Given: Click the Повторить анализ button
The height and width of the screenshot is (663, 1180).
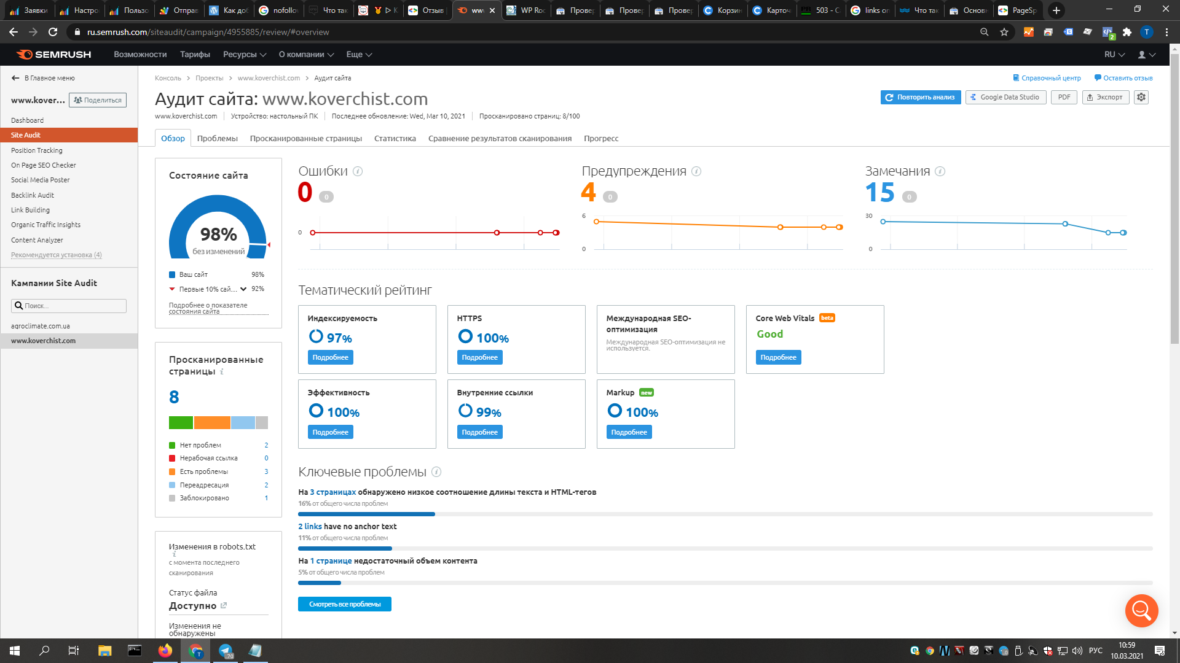Looking at the screenshot, I should pos(921,97).
